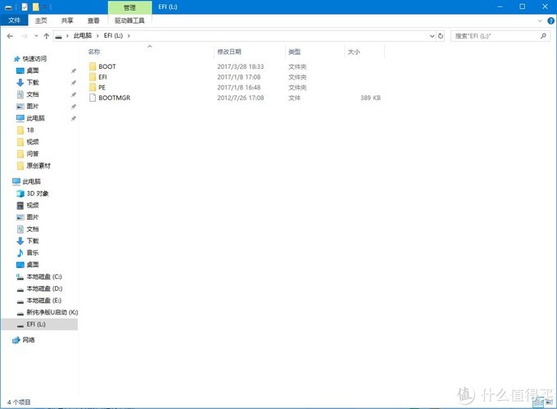
Task: Expand the ribbon with chevron
Action: (x=540, y=20)
